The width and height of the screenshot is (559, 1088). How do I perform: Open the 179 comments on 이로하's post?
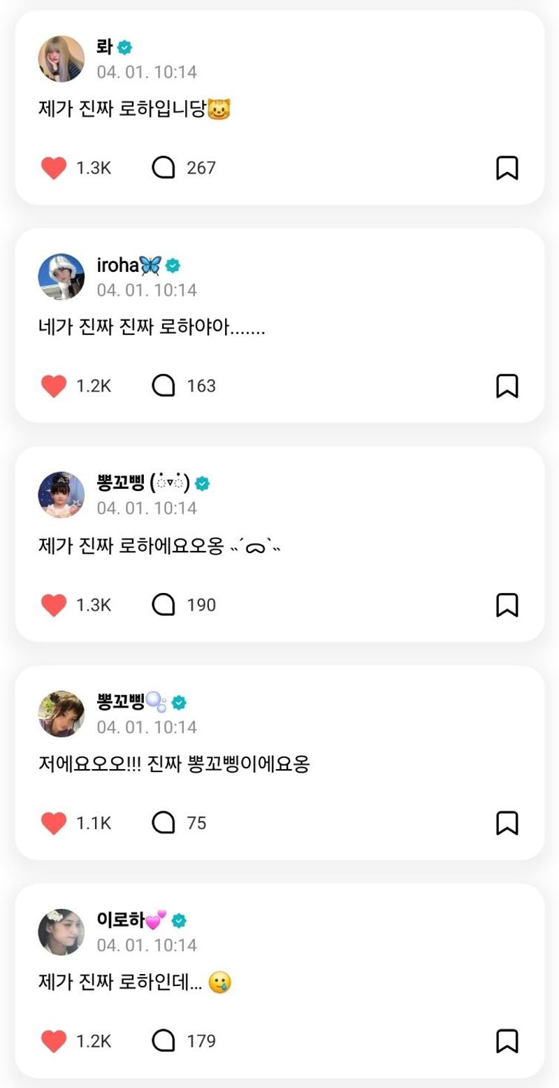(164, 1041)
